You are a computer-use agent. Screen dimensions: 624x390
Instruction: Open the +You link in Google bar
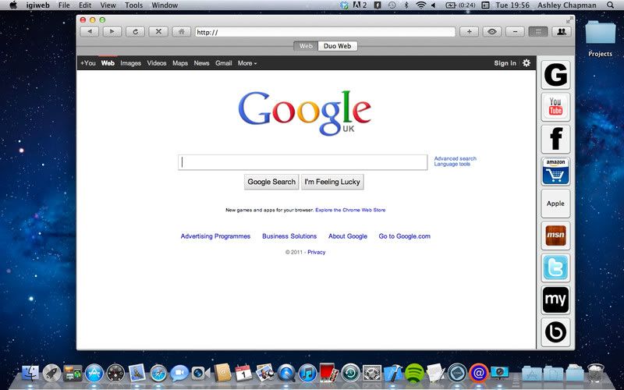pos(88,63)
